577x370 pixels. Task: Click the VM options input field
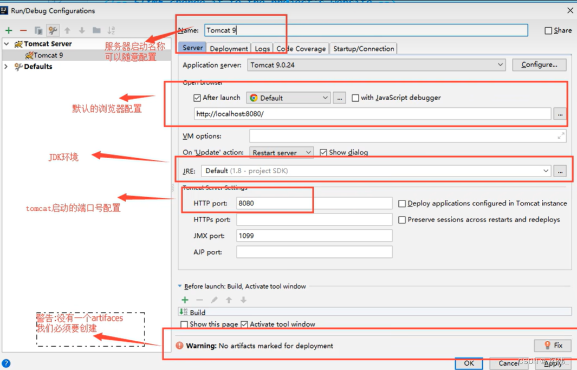(x=408, y=136)
